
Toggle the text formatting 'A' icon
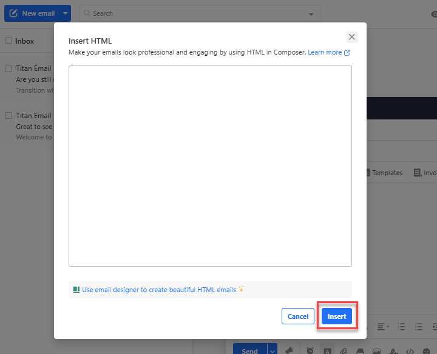[327, 350]
